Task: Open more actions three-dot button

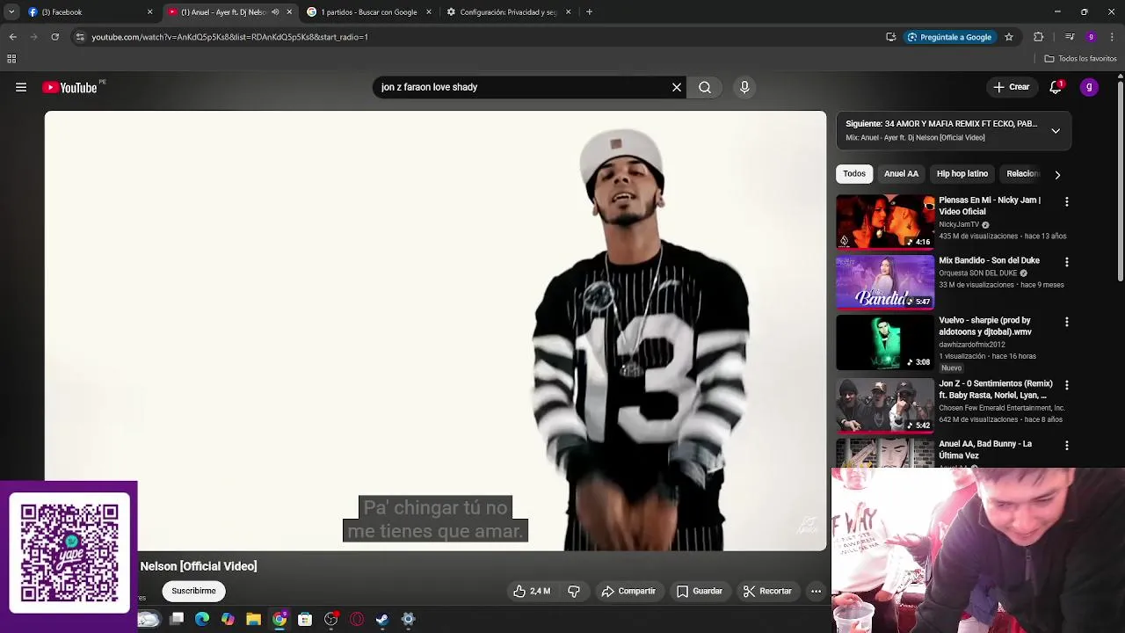Action: coord(816,592)
